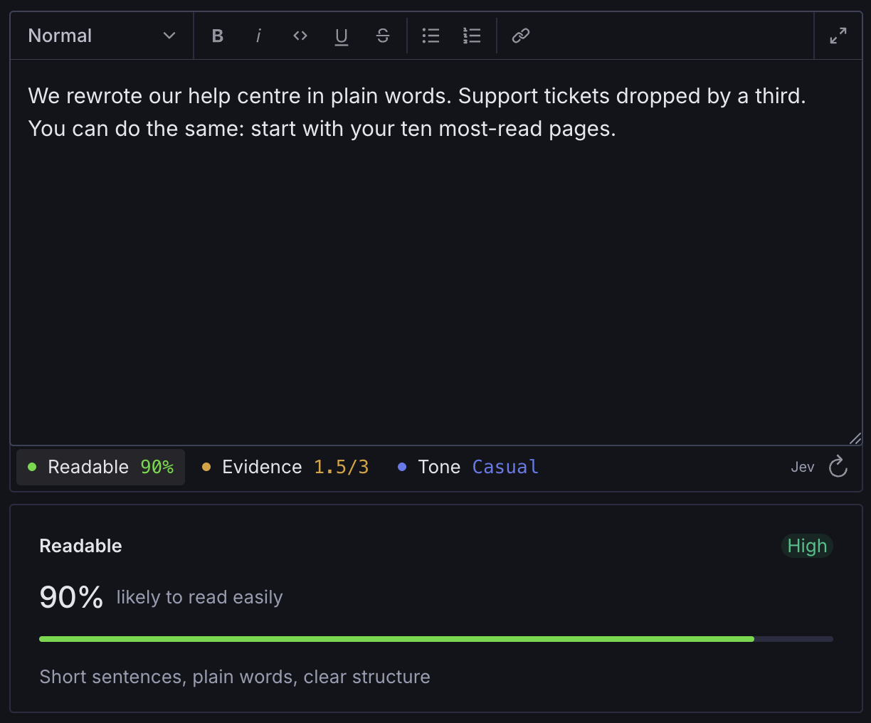Toggle italic formatting
This screenshot has height=723, width=871.
pyautogui.click(x=259, y=36)
